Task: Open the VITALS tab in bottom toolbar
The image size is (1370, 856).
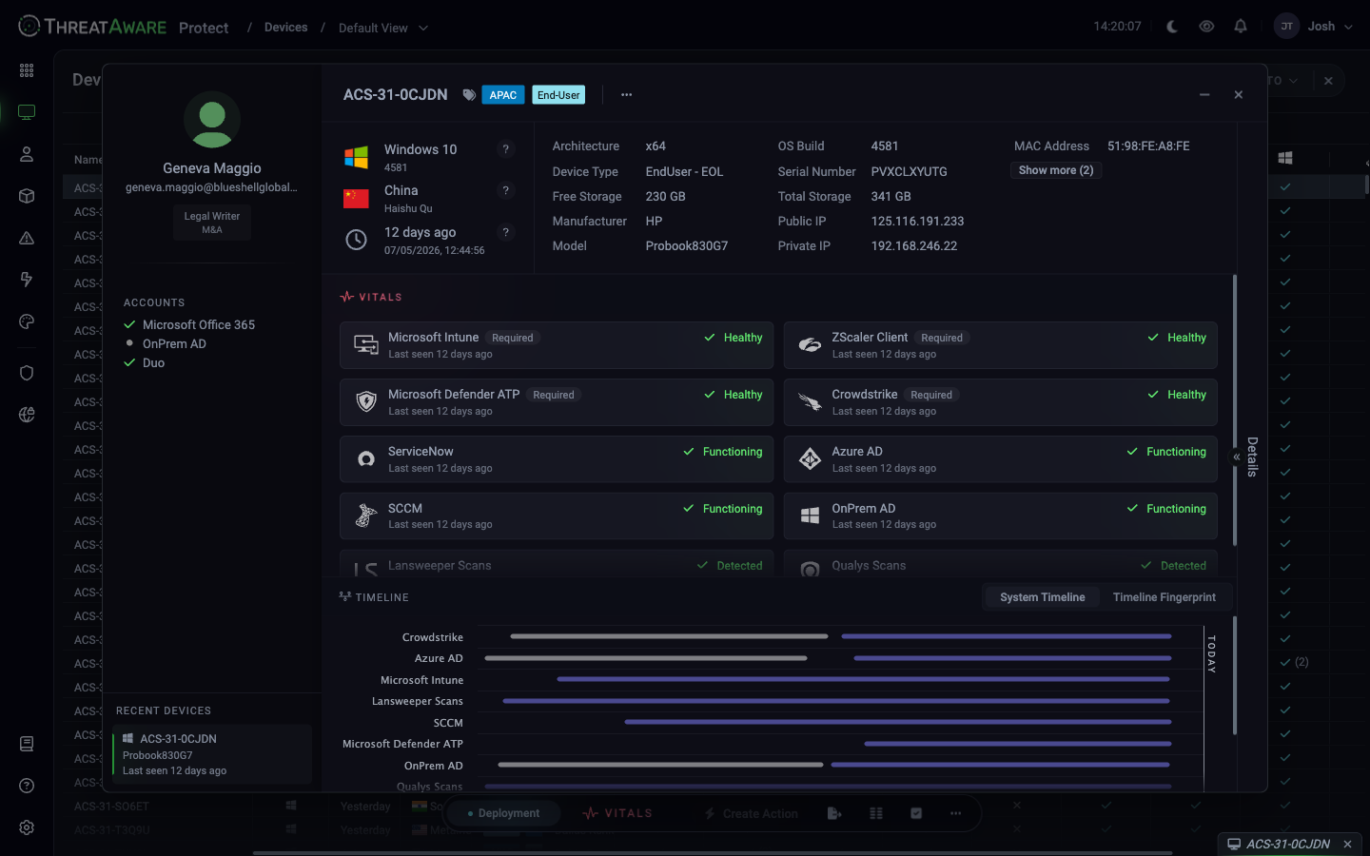Action: point(617,813)
